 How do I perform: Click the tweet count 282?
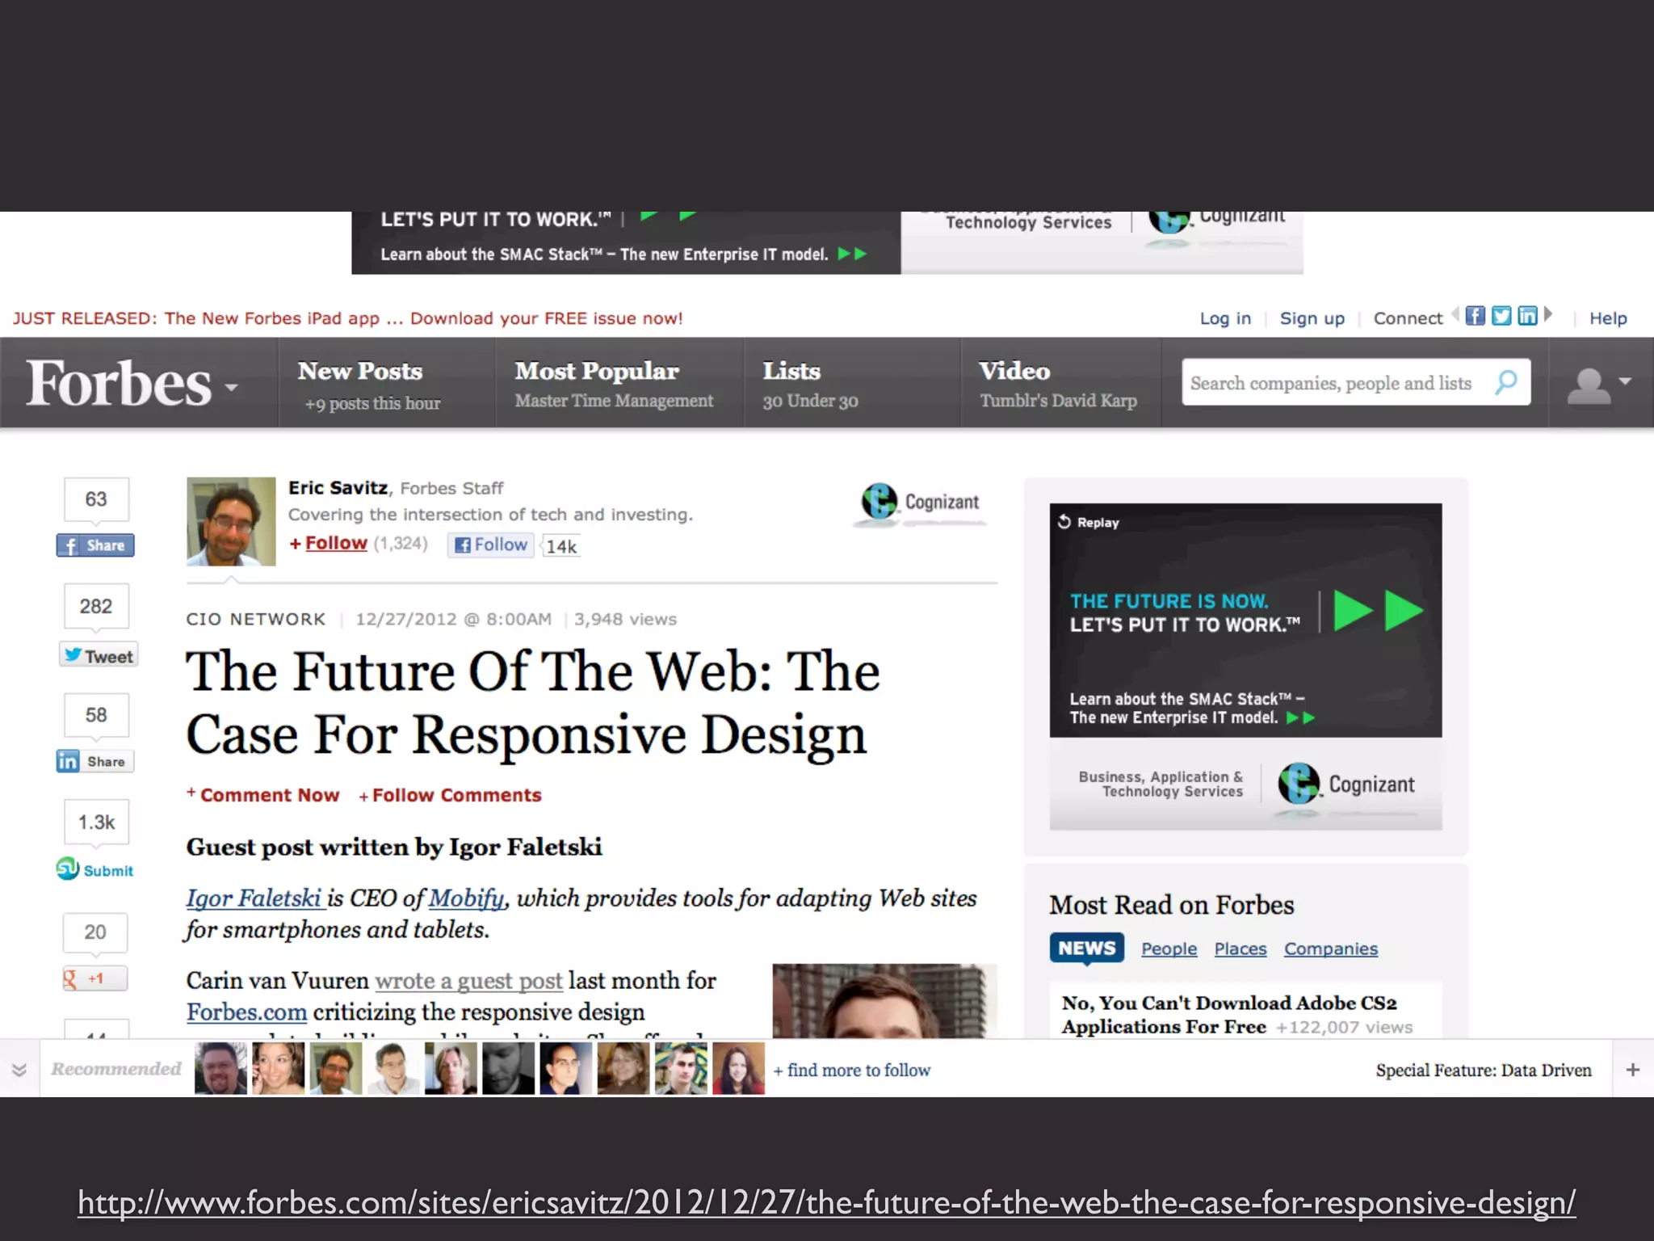pyautogui.click(x=96, y=606)
